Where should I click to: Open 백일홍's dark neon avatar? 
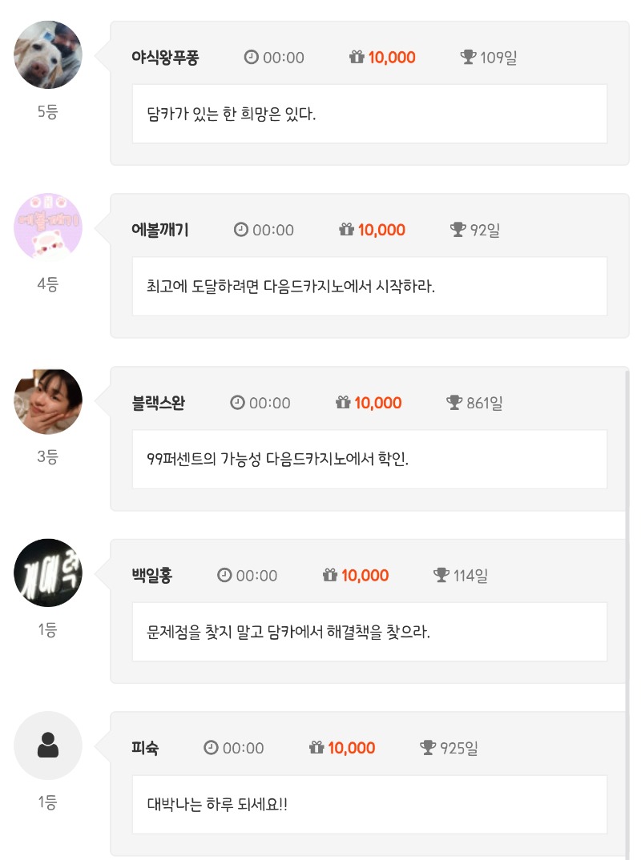[x=48, y=573]
